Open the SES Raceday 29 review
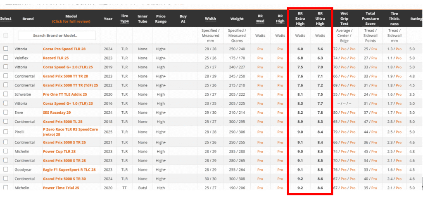423x197 pixels. [57, 113]
